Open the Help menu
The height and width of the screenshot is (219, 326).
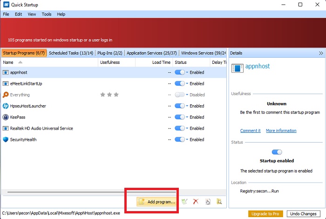61,14
